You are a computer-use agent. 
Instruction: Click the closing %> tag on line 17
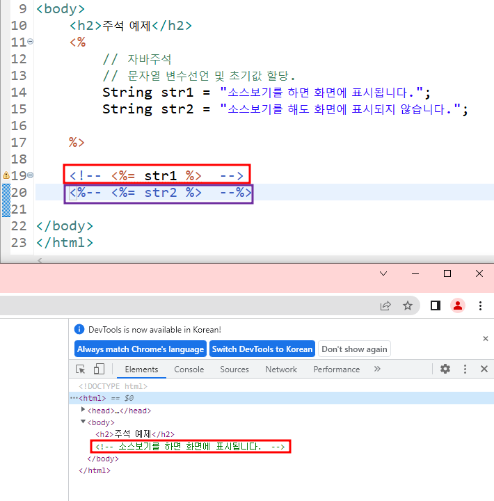coord(77,142)
